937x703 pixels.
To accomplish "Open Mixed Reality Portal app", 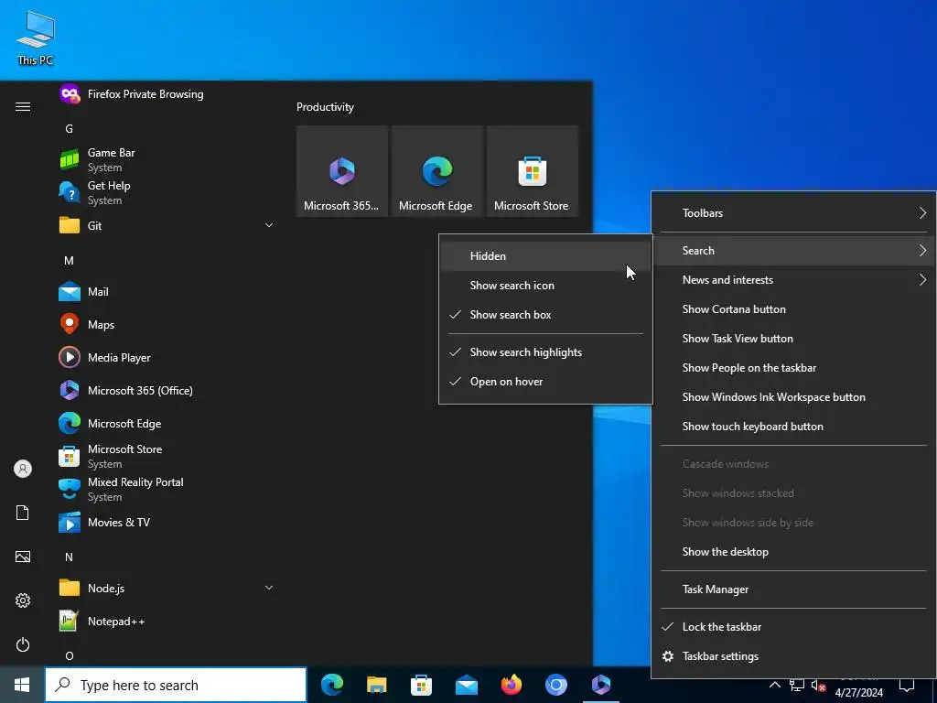I will point(167,489).
